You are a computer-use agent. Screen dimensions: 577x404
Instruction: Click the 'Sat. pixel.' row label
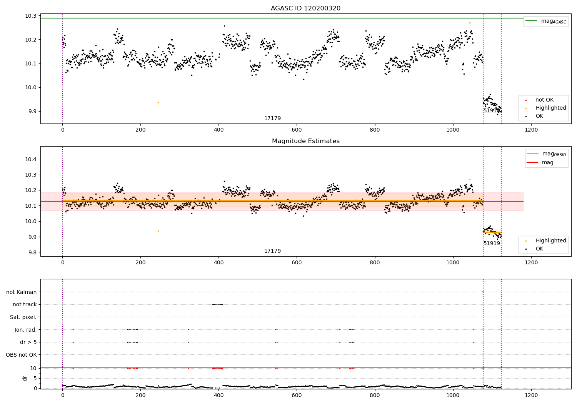click(23, 317)
